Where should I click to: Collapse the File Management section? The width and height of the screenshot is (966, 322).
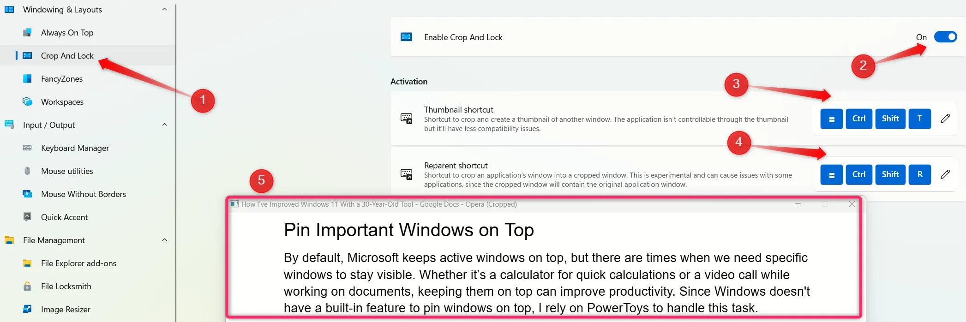point(164,240)
